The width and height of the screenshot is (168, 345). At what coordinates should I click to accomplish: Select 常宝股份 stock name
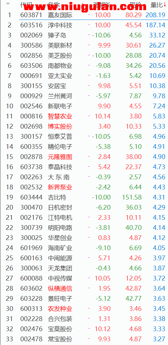click(x=60, y=339)
